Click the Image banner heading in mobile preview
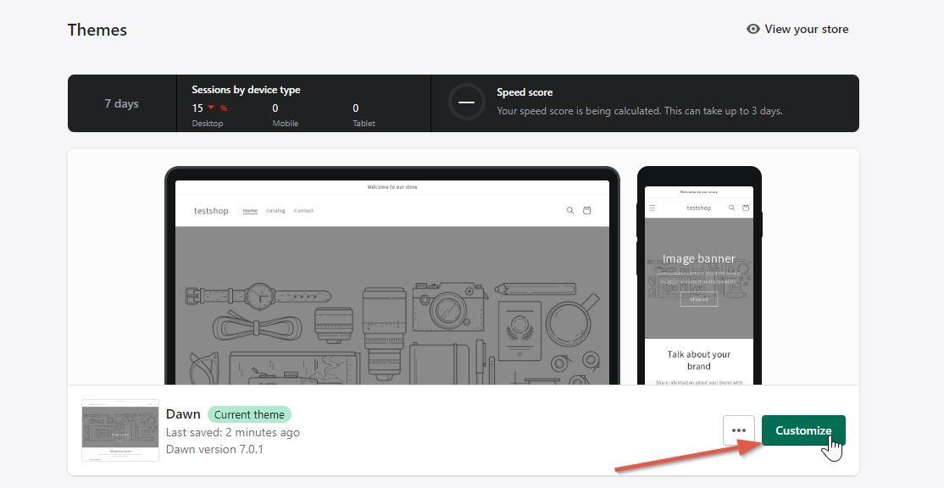The width and height of the screenshot is (944, 488). [698, 258]
